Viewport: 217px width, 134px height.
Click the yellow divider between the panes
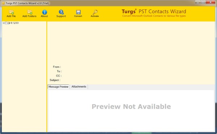point(47,77)
